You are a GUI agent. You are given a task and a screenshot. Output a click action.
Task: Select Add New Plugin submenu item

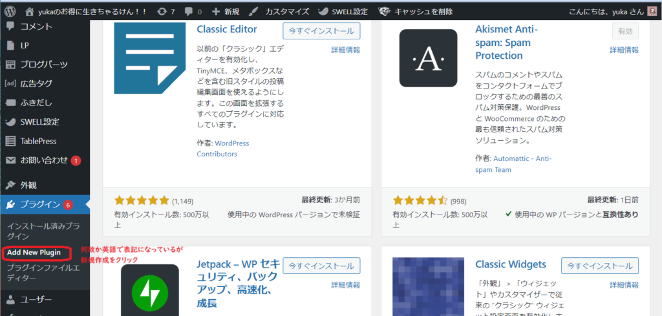pos(34,252)
